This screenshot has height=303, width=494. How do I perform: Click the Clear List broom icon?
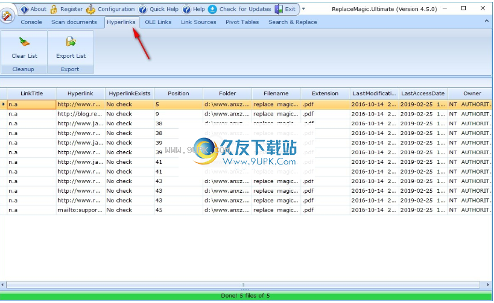24,42
